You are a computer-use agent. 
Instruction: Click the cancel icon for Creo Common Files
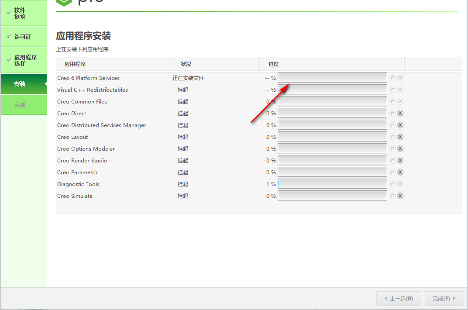400,101
